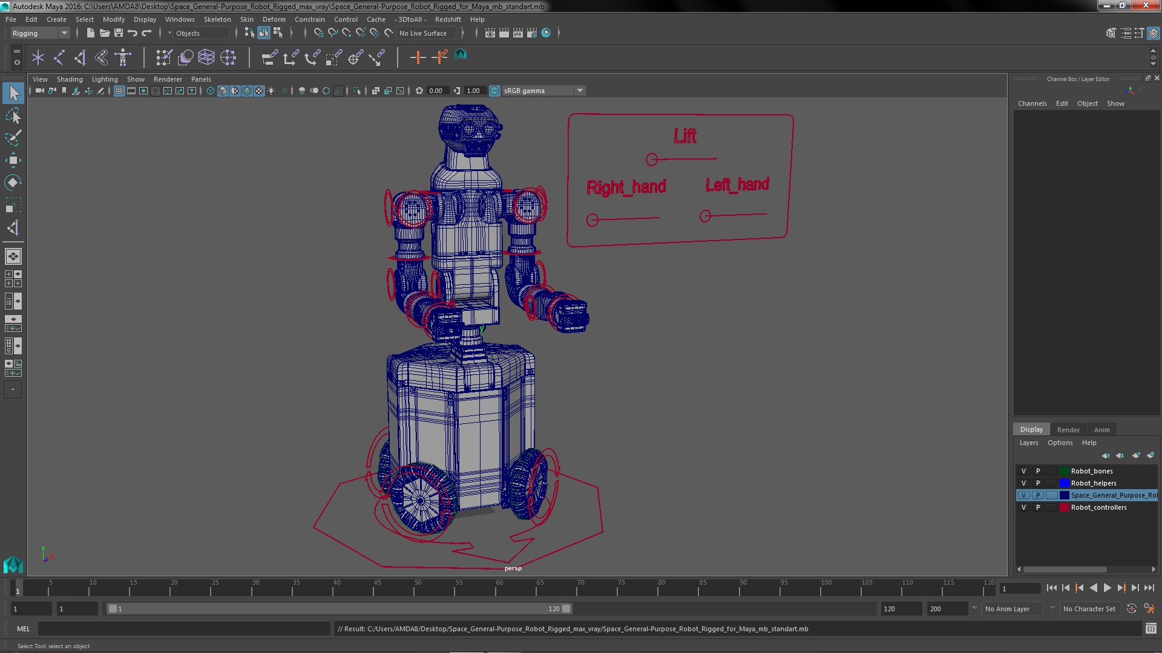This screenshot has height=653, width=1162.
Task: Toggle Auto Keyframe button
Action: point(1131,609)
